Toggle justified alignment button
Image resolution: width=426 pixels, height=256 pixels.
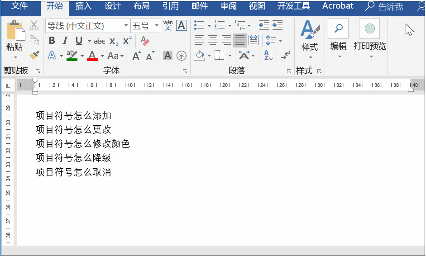tap(240, 40)
